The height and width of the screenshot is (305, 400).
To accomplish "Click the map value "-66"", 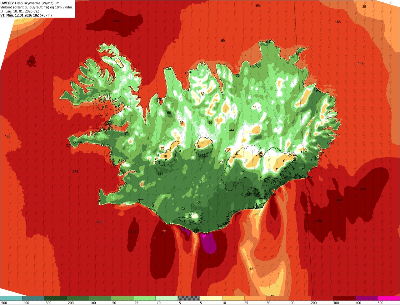I will pyautogui.click(x=168, y=113).
